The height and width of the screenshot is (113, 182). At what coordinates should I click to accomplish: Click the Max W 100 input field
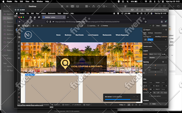point(152,89)
